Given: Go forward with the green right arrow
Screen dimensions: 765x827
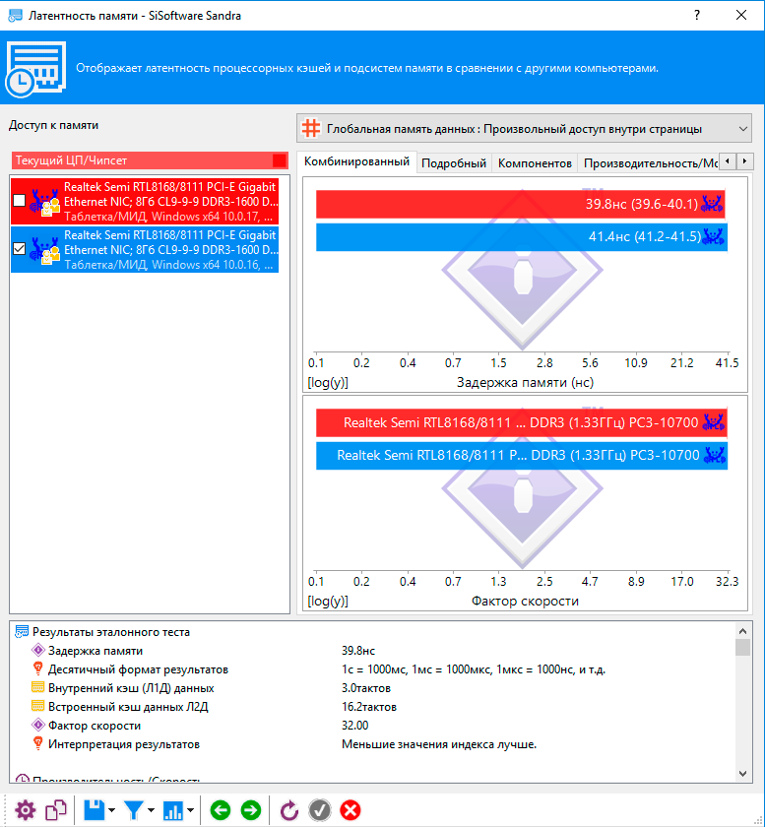Looking at the screenshot, I should [x=251, y=809].
